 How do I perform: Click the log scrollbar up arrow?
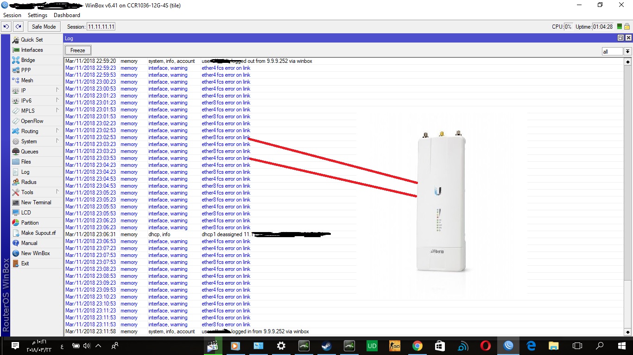[628, 61]
